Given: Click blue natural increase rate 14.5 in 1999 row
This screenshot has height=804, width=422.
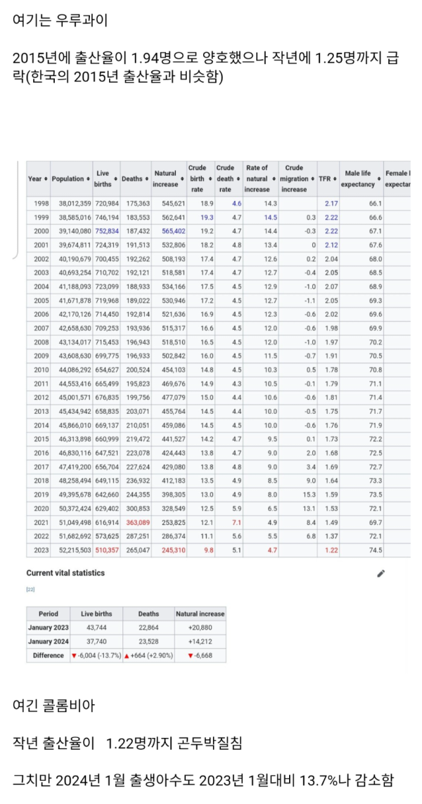Looking at the screenshot, I should pos(271,217).
